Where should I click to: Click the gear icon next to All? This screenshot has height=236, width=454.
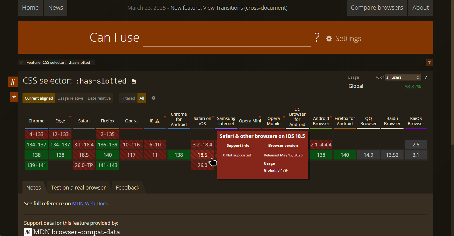(x=153, y=98)
